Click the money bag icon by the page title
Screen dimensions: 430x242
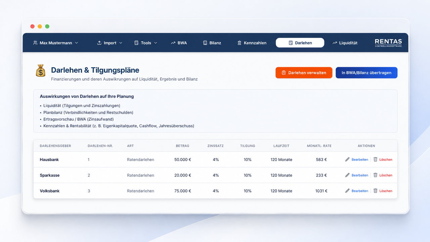(40, 71)
